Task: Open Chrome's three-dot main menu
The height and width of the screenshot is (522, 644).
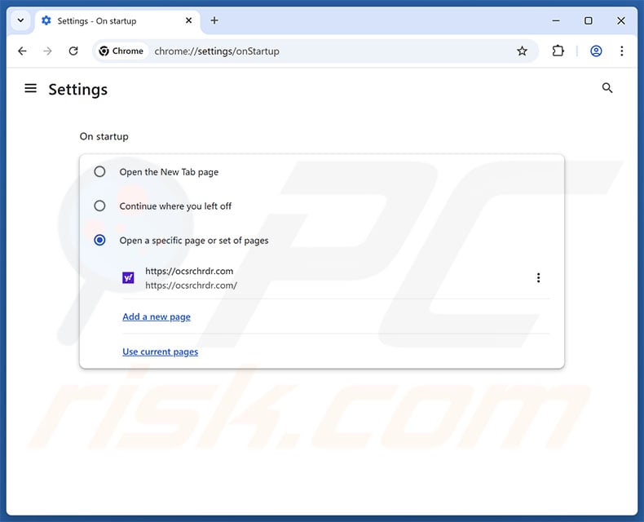Action: pyautogui.click(x=622, y=51)
